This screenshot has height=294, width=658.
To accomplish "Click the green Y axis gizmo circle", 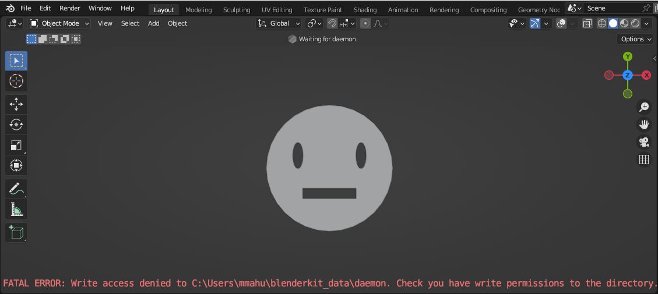I will click(x=627, y=56).
